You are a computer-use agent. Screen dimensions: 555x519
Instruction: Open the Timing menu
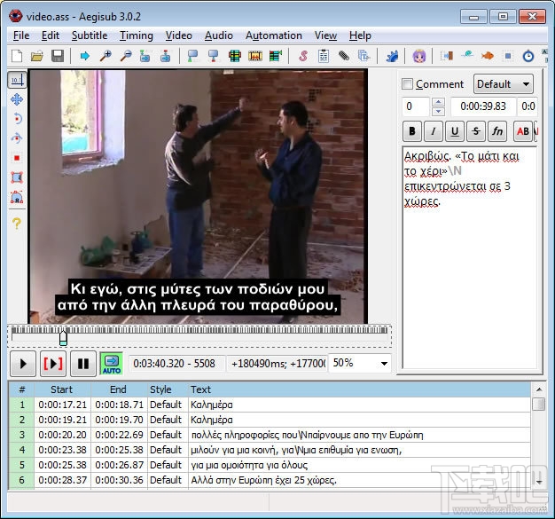137,35
